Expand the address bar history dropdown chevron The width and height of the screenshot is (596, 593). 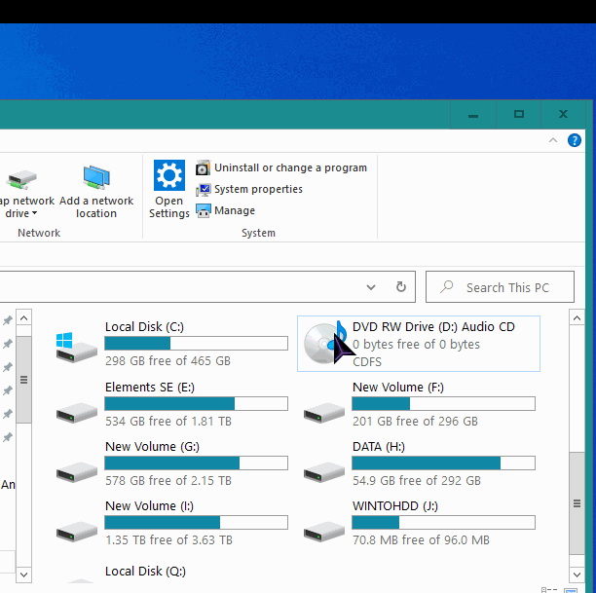(371, 287)
